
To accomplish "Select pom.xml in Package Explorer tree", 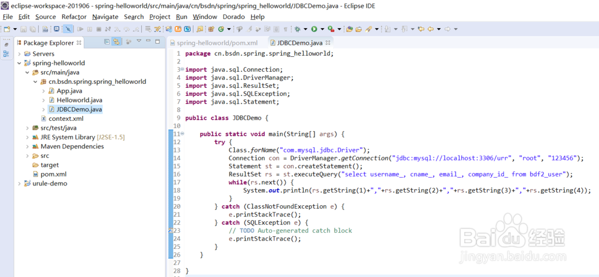I will [50, 174].
